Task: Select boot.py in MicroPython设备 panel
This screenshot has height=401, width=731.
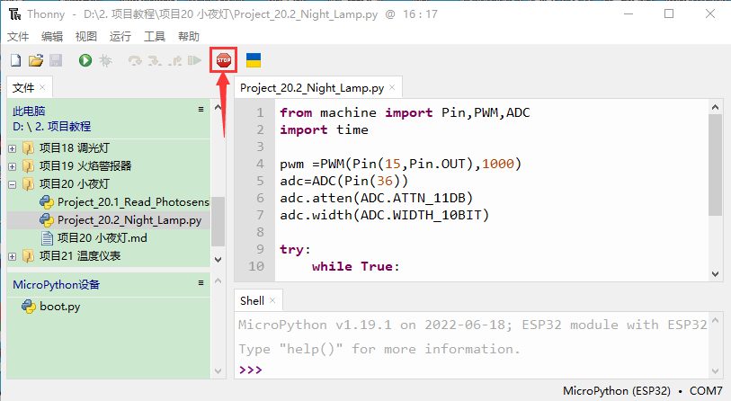Action: (59, 307)
